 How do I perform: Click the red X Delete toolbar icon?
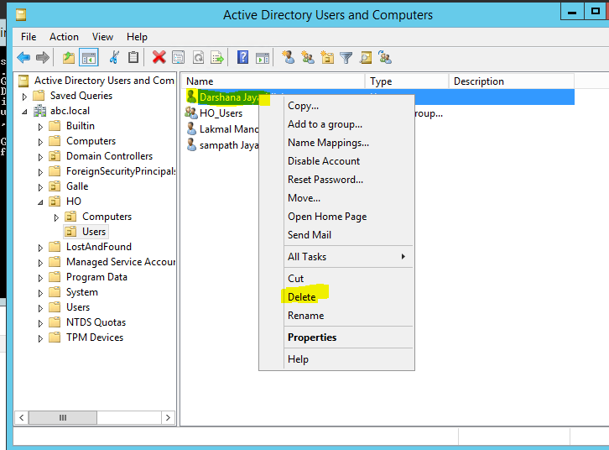click(159, 58)
